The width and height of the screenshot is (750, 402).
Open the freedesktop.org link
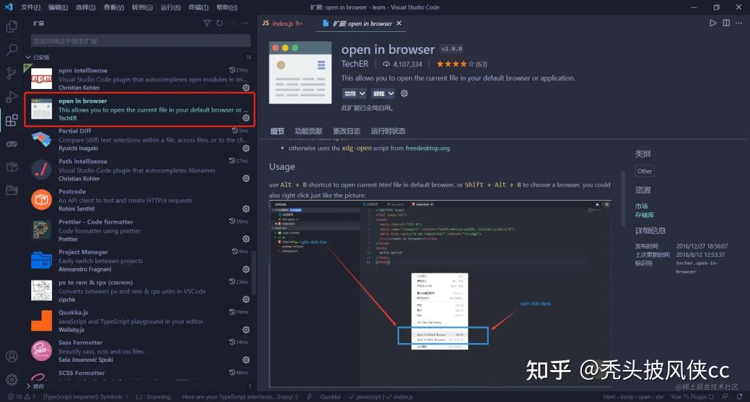point(428,148)
